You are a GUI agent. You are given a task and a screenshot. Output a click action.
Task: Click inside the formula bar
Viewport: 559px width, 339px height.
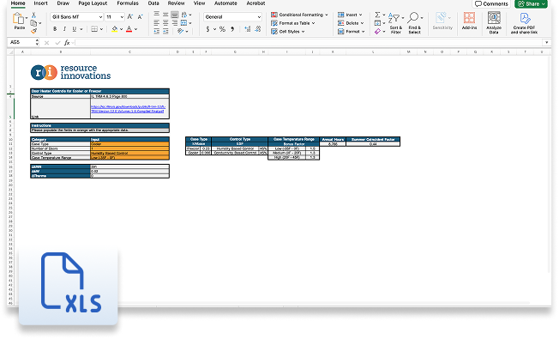309,42
